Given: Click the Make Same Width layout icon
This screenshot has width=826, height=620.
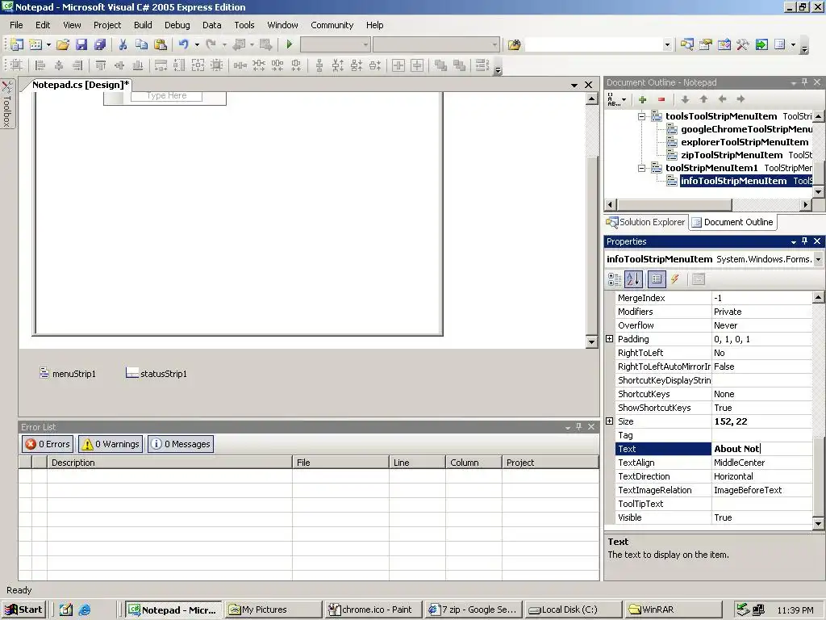Looking at the screenshot, I should (x=161, y=65).
